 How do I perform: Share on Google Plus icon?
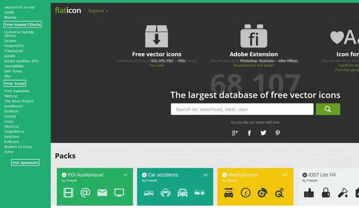(x=234, y=133)
